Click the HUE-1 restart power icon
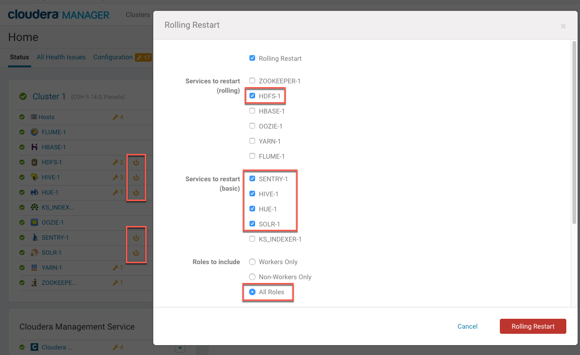The image size is (580, 355). (x=136, y=193)
